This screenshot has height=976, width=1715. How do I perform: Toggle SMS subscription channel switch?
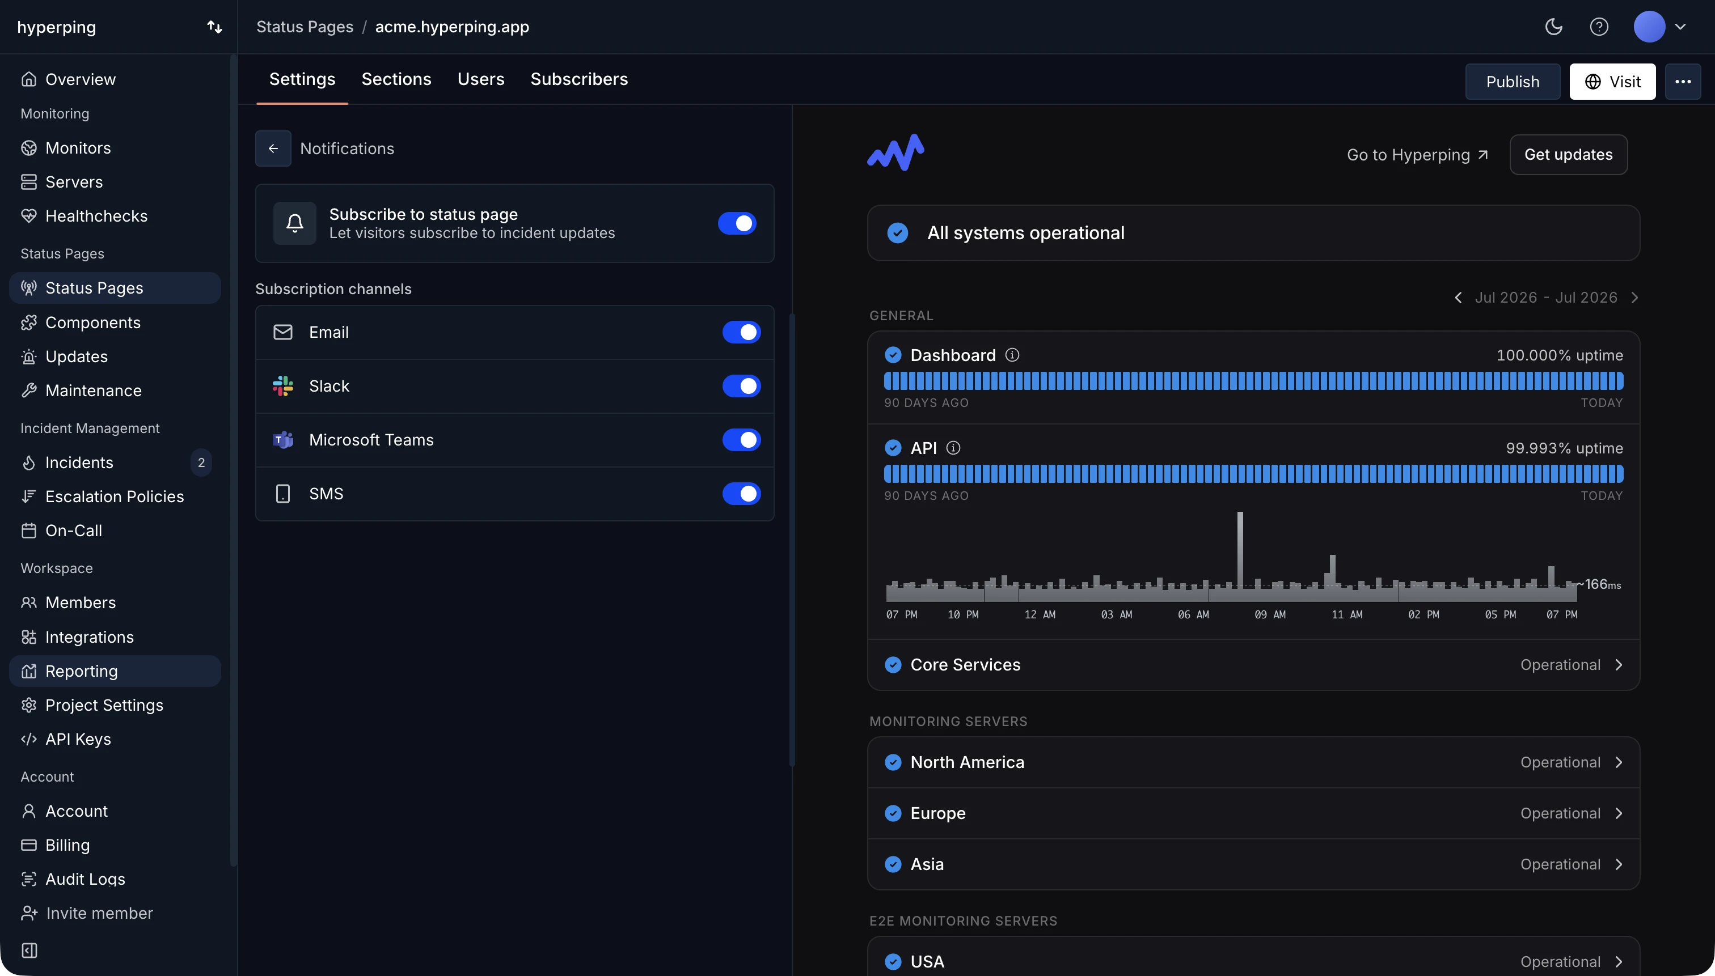tap(741, 494)
